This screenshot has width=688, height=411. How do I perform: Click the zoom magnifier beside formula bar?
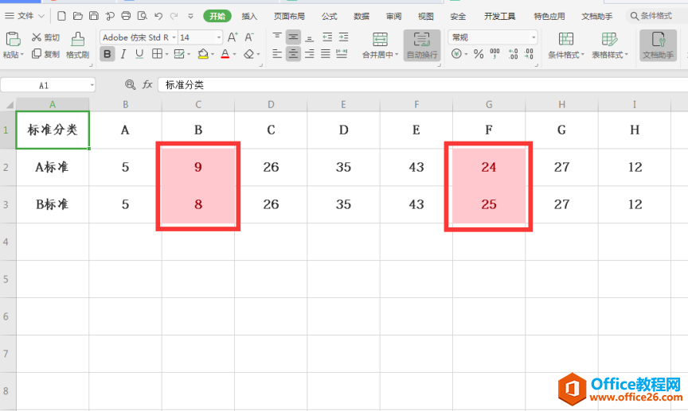130,84
